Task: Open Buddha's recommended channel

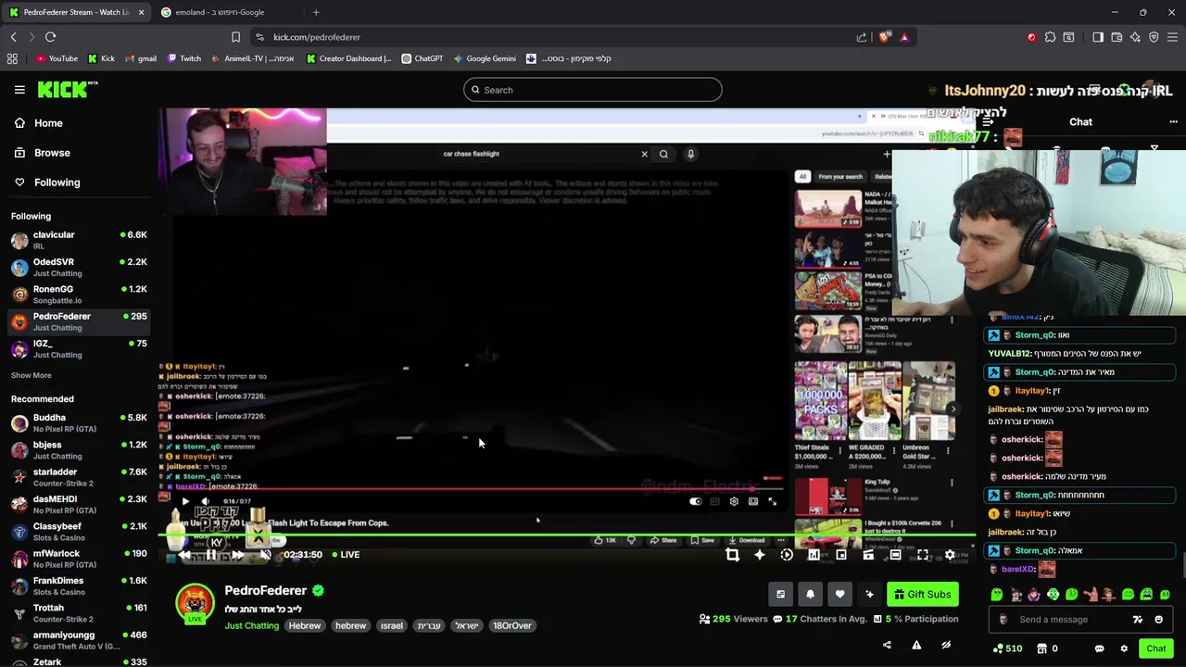Action: [79, 422]
